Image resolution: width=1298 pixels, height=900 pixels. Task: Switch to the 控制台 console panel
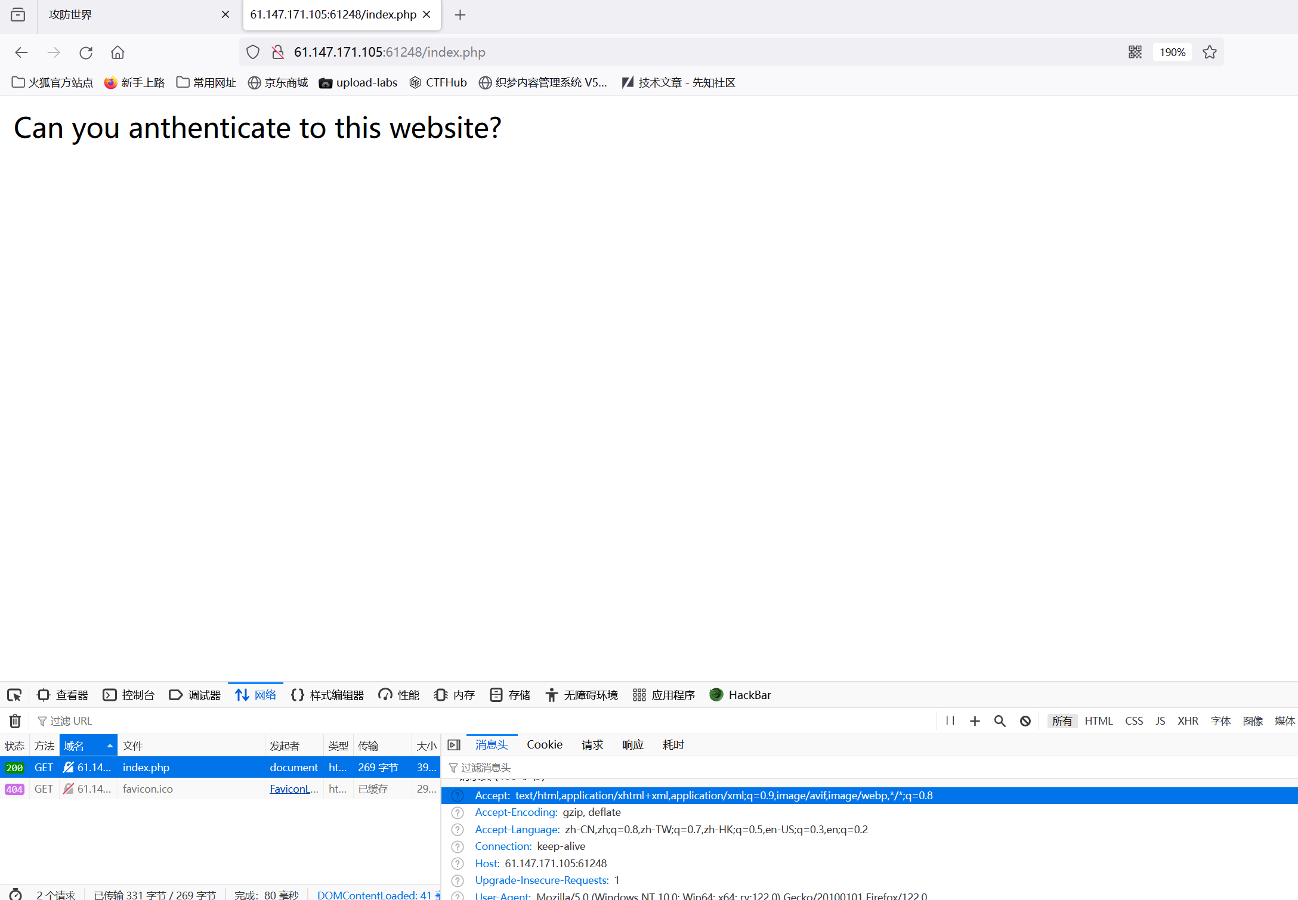point(129,695)
